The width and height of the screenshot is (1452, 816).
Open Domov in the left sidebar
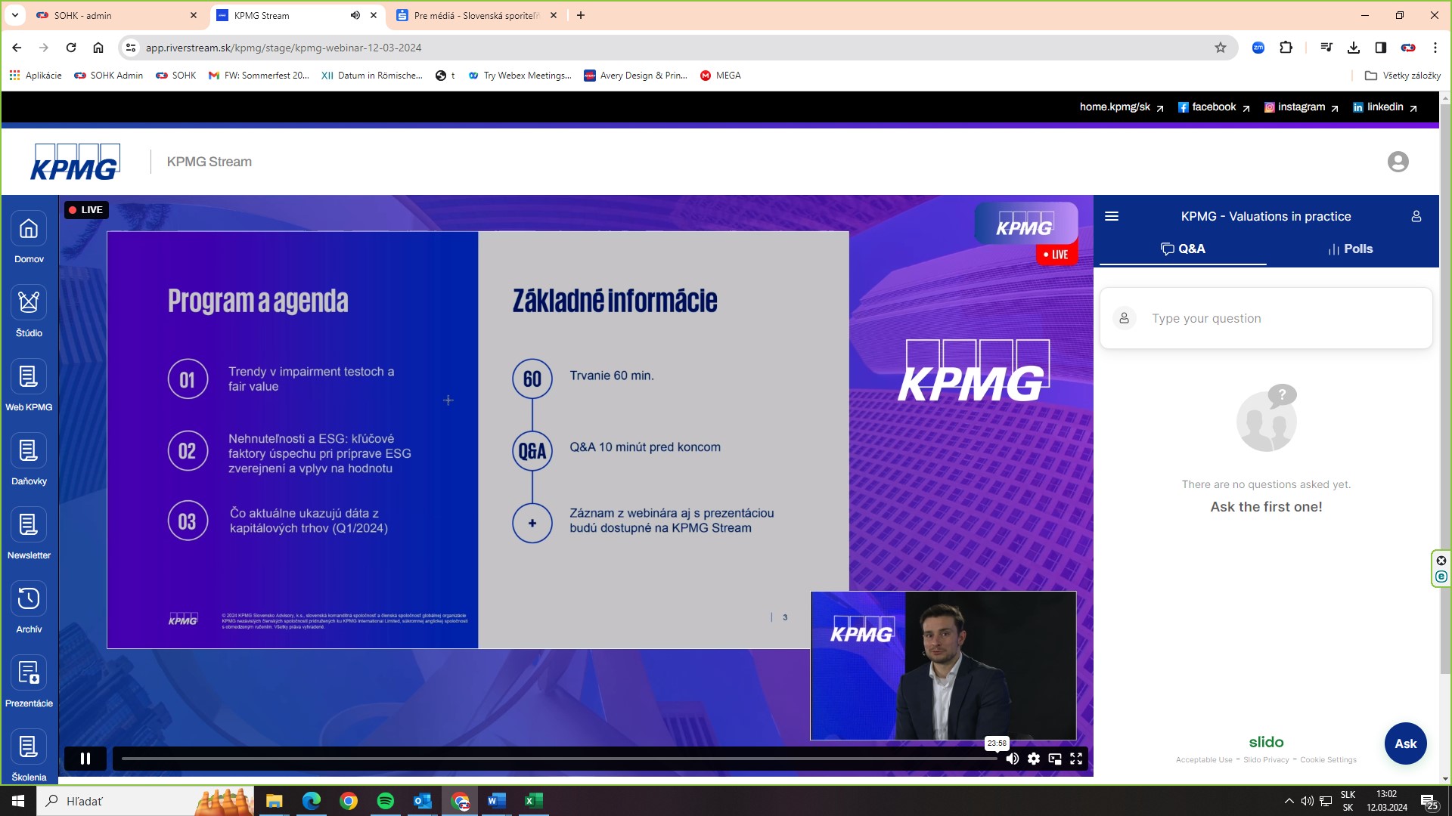[29, 237]
